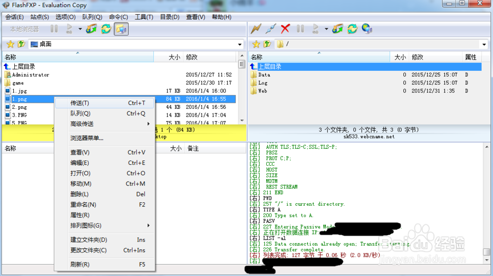Choose 队列(Q) Ctrl+Q in the context menu
493x276 pixels.
[x=105, y=114]
